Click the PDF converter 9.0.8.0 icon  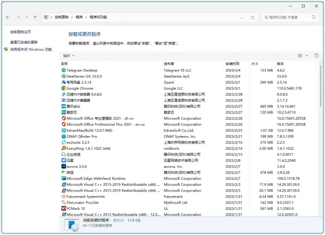coord(64,95)
